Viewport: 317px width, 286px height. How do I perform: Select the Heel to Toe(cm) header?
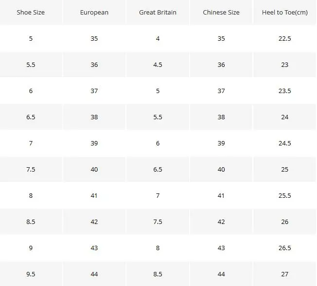point(284,12)
